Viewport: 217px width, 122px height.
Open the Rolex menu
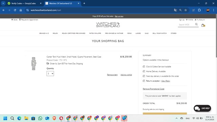[55, 33]
